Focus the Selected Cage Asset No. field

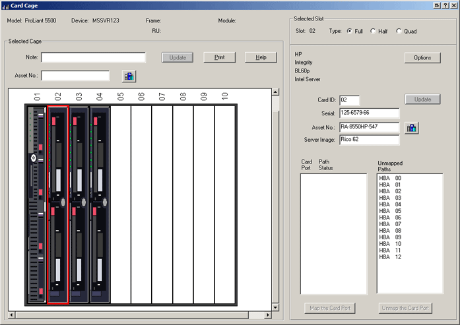pos(75,76)
